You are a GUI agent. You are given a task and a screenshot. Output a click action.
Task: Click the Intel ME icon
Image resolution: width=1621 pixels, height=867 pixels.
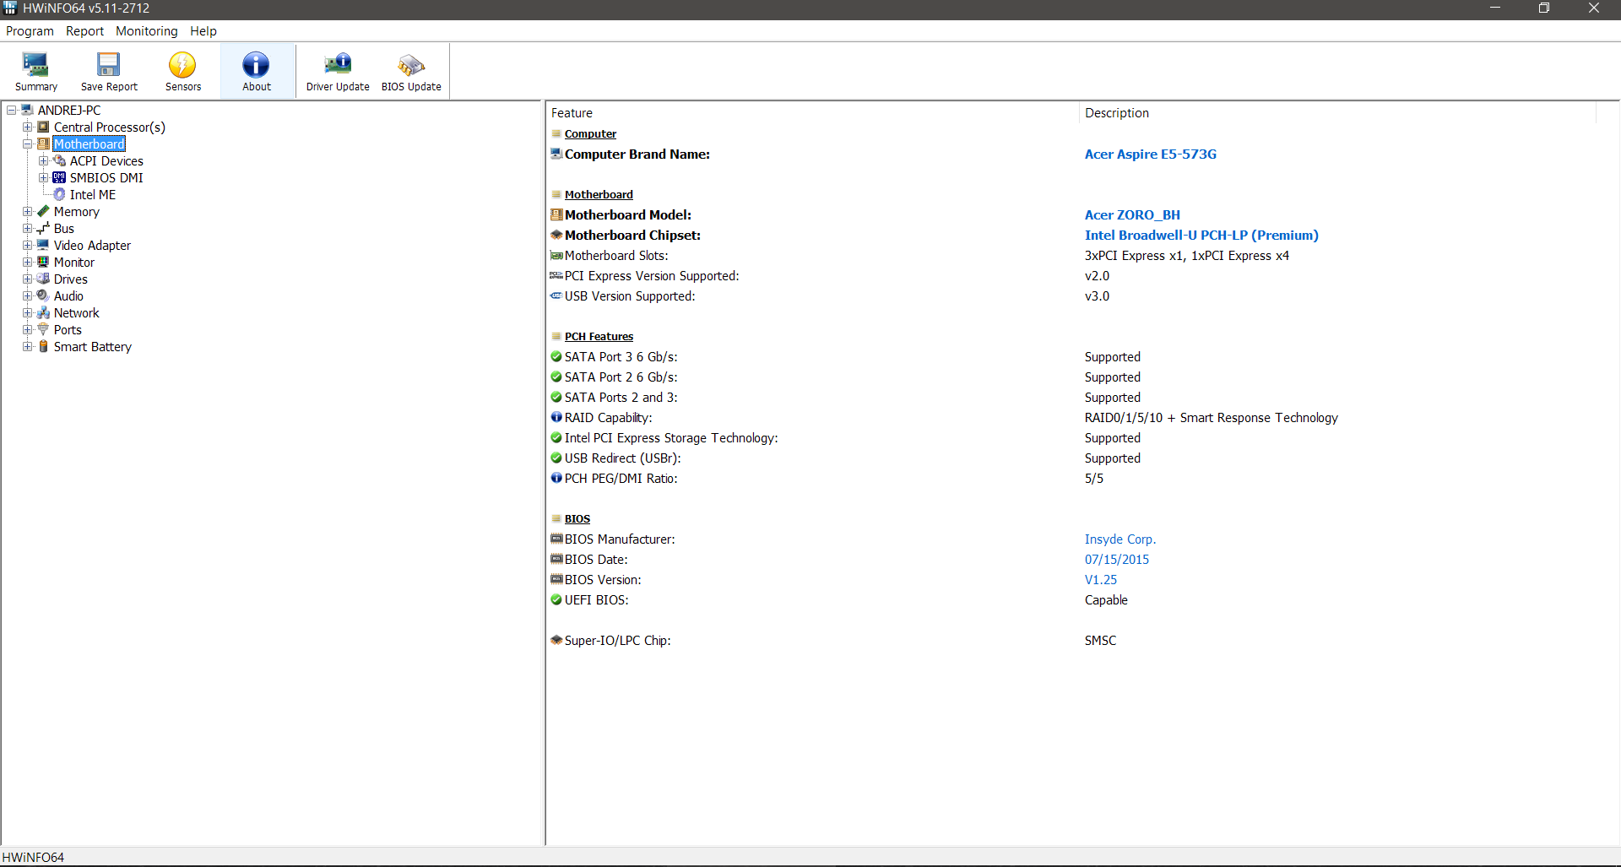[x=59, y=194]
